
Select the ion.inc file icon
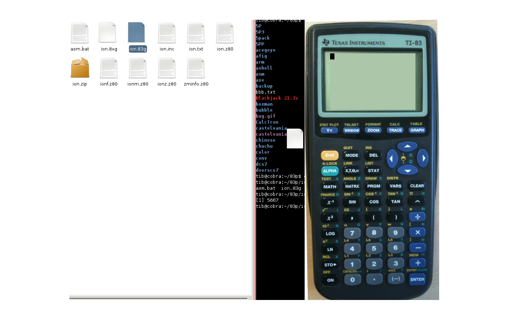click(167, 33)
